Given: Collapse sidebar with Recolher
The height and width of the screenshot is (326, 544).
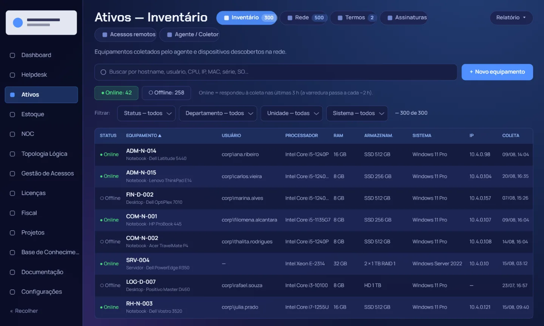Looking at the screenshot, I should [24, 311].
